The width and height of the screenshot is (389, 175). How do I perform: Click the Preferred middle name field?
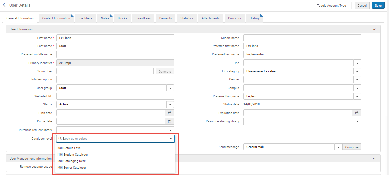click(x=115, y=55)
